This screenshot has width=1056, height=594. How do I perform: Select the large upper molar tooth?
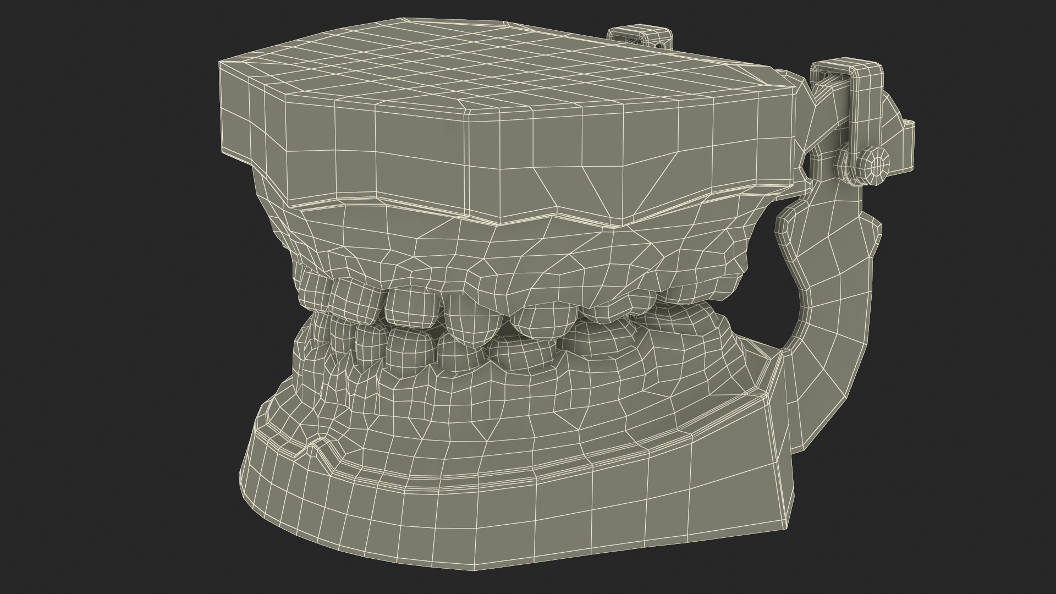(x=473, y=319)
